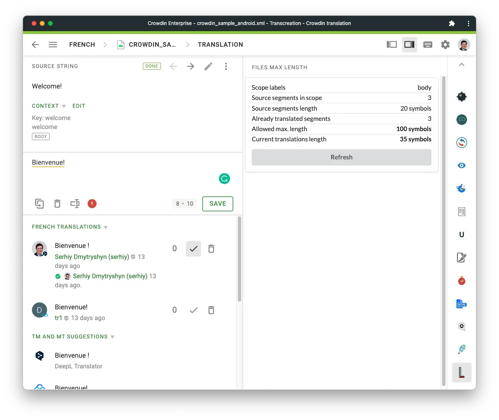Toggle right sidebar panel layout
The height and width of the screenshot is (420, 499).
click(409, 45)
